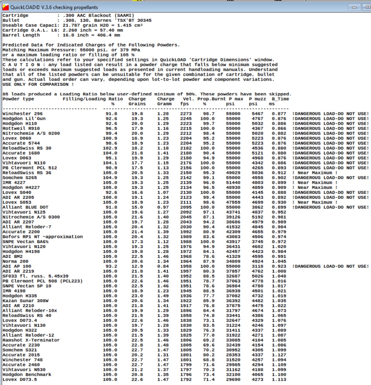Click 'Hodgdon H4227' in the list
The width and height of the screenshot is (371, 385).
coord(21,188)
